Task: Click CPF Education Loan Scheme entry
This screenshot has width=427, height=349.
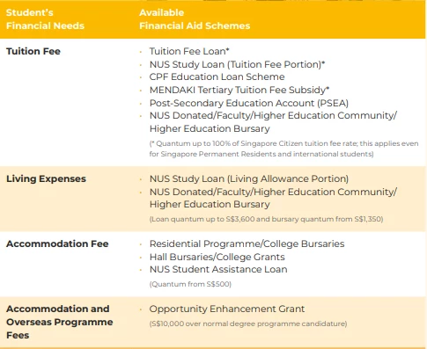Action: click(x=217, y=76)
